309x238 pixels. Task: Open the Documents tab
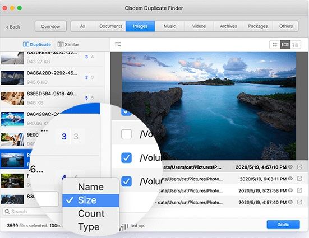tap(110, 26)
